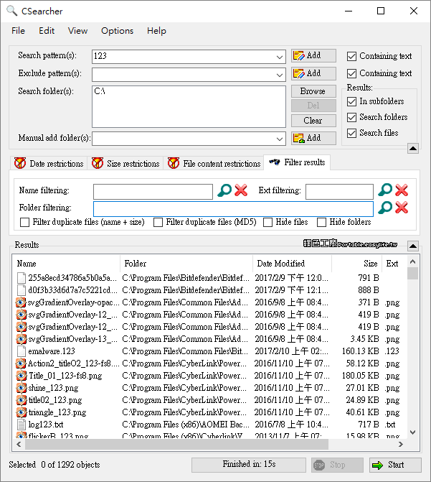Click the results scroll down arrow
This screenshot has width=431, height=482.
click(x=413, y=432)
